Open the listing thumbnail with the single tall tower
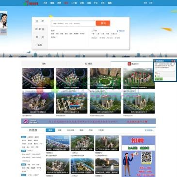The image size is (177, 177). point(107,143)
